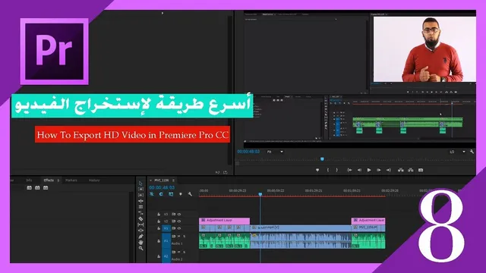Select the Hand tool icon
The image size is (486, 273).
coord(140,243)
